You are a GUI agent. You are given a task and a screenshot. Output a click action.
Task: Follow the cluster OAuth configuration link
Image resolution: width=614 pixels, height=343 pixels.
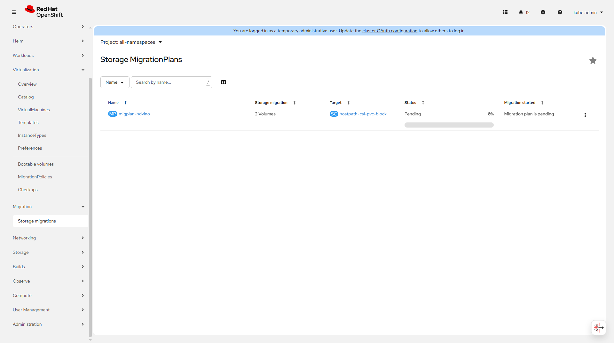[x=390, y=31]
